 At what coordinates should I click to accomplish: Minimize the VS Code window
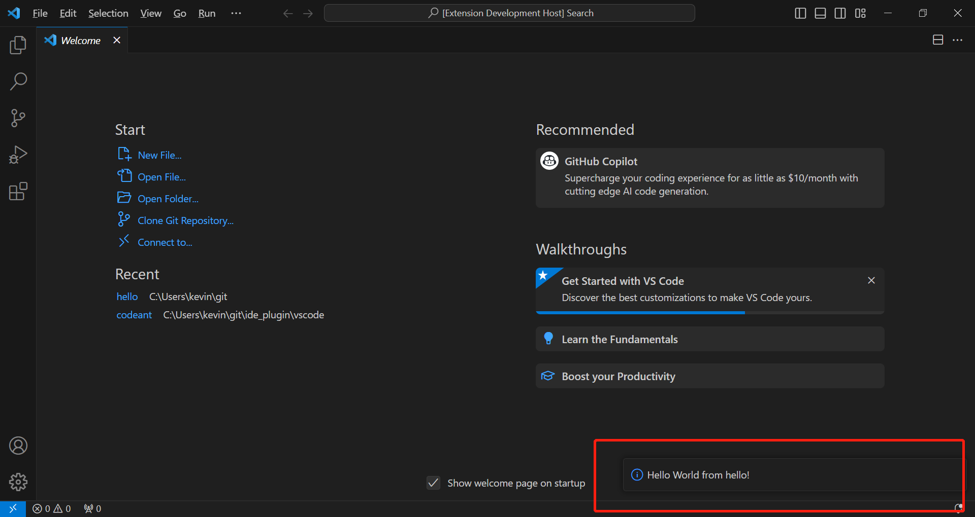coord(888,13)
